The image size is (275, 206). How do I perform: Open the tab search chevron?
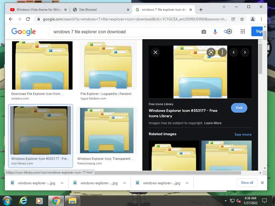click(224, 7)
